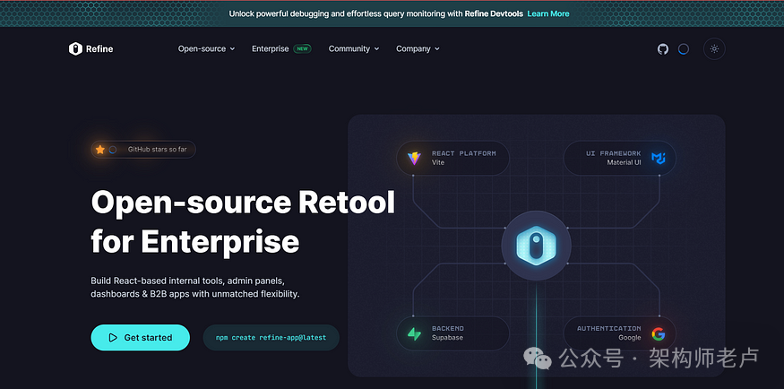
Task: Click the Supabase lightning icon
Action: pos(414,333)
